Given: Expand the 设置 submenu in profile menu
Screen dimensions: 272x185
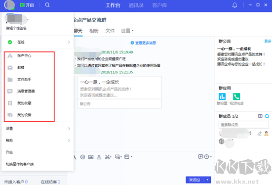Looking at the screenshot, I should tap(38, 129).
